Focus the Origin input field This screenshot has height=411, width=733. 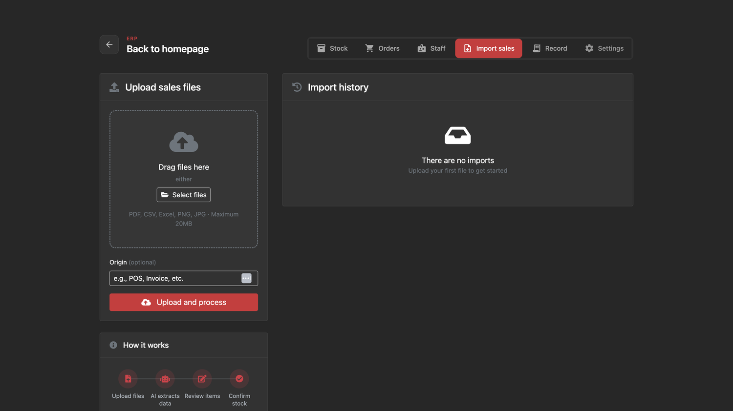click(x=184, y=278)
